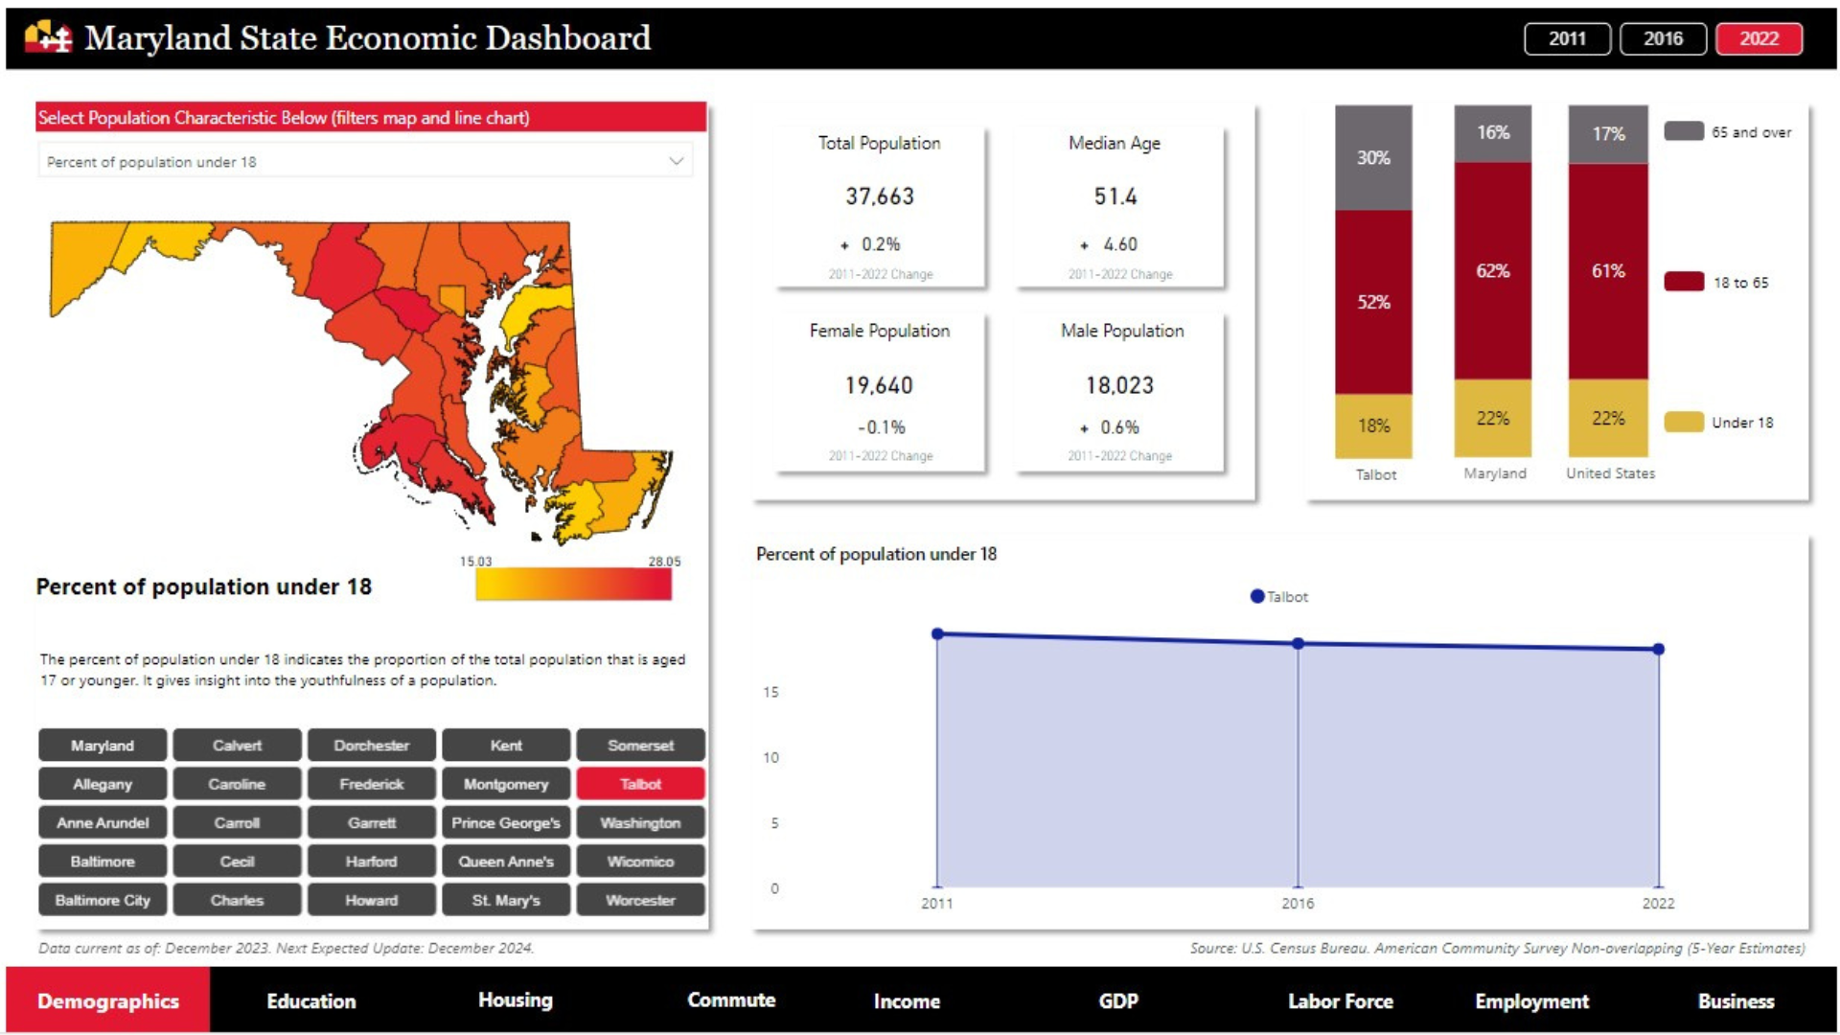Click the Total Population card
Image resolution: width=1840 pixels, height=1035 pixels.
pos(880,206)
